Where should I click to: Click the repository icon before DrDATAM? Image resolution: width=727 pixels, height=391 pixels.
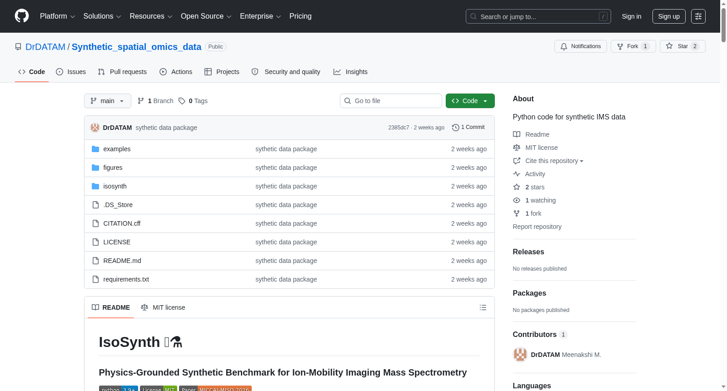[18, 47]
